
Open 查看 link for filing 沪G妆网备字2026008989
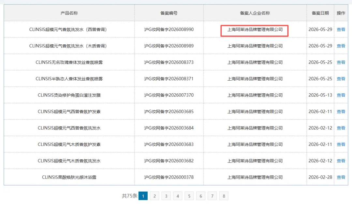pyautogui.click(x=341, y=46)
